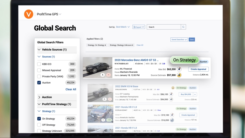The height and width of the screenshot is (138, 245).
Task: Click the Clear All link in Sources
Action: [71, 89]
